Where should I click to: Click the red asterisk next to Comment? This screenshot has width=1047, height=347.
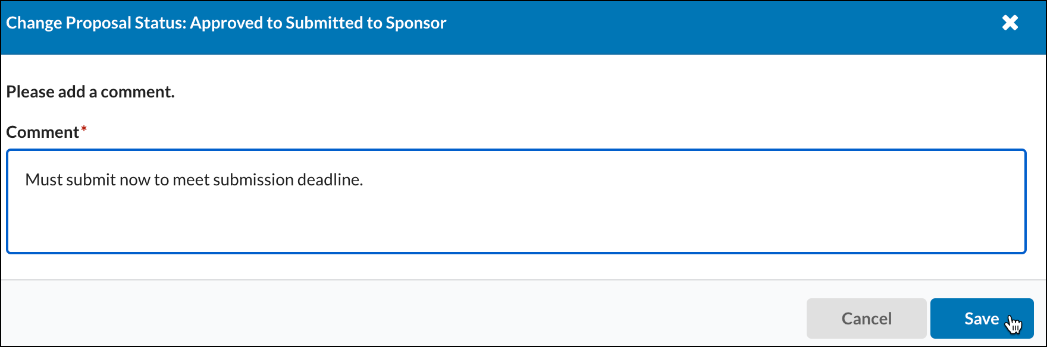84,128
